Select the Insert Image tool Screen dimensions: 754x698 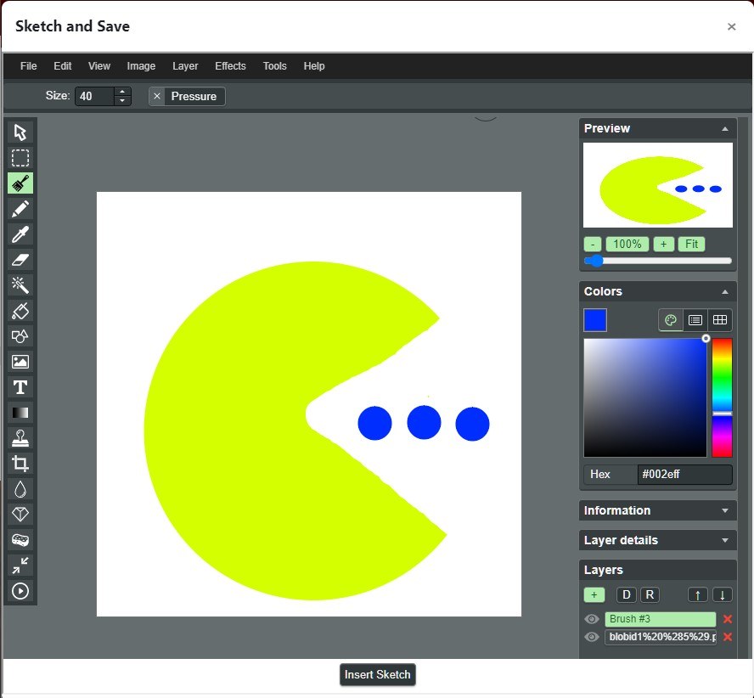click(20, 362)
